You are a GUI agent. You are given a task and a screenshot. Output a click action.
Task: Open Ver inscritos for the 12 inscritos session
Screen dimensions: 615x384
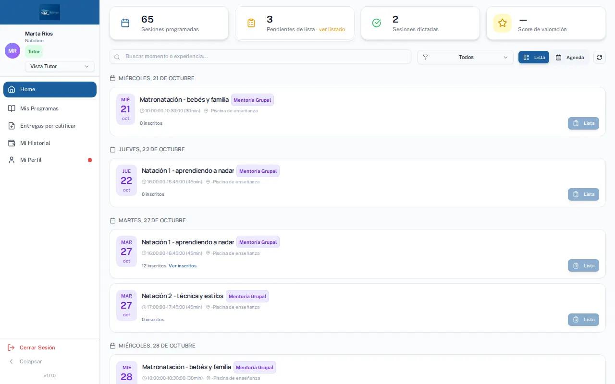point(183,265)
